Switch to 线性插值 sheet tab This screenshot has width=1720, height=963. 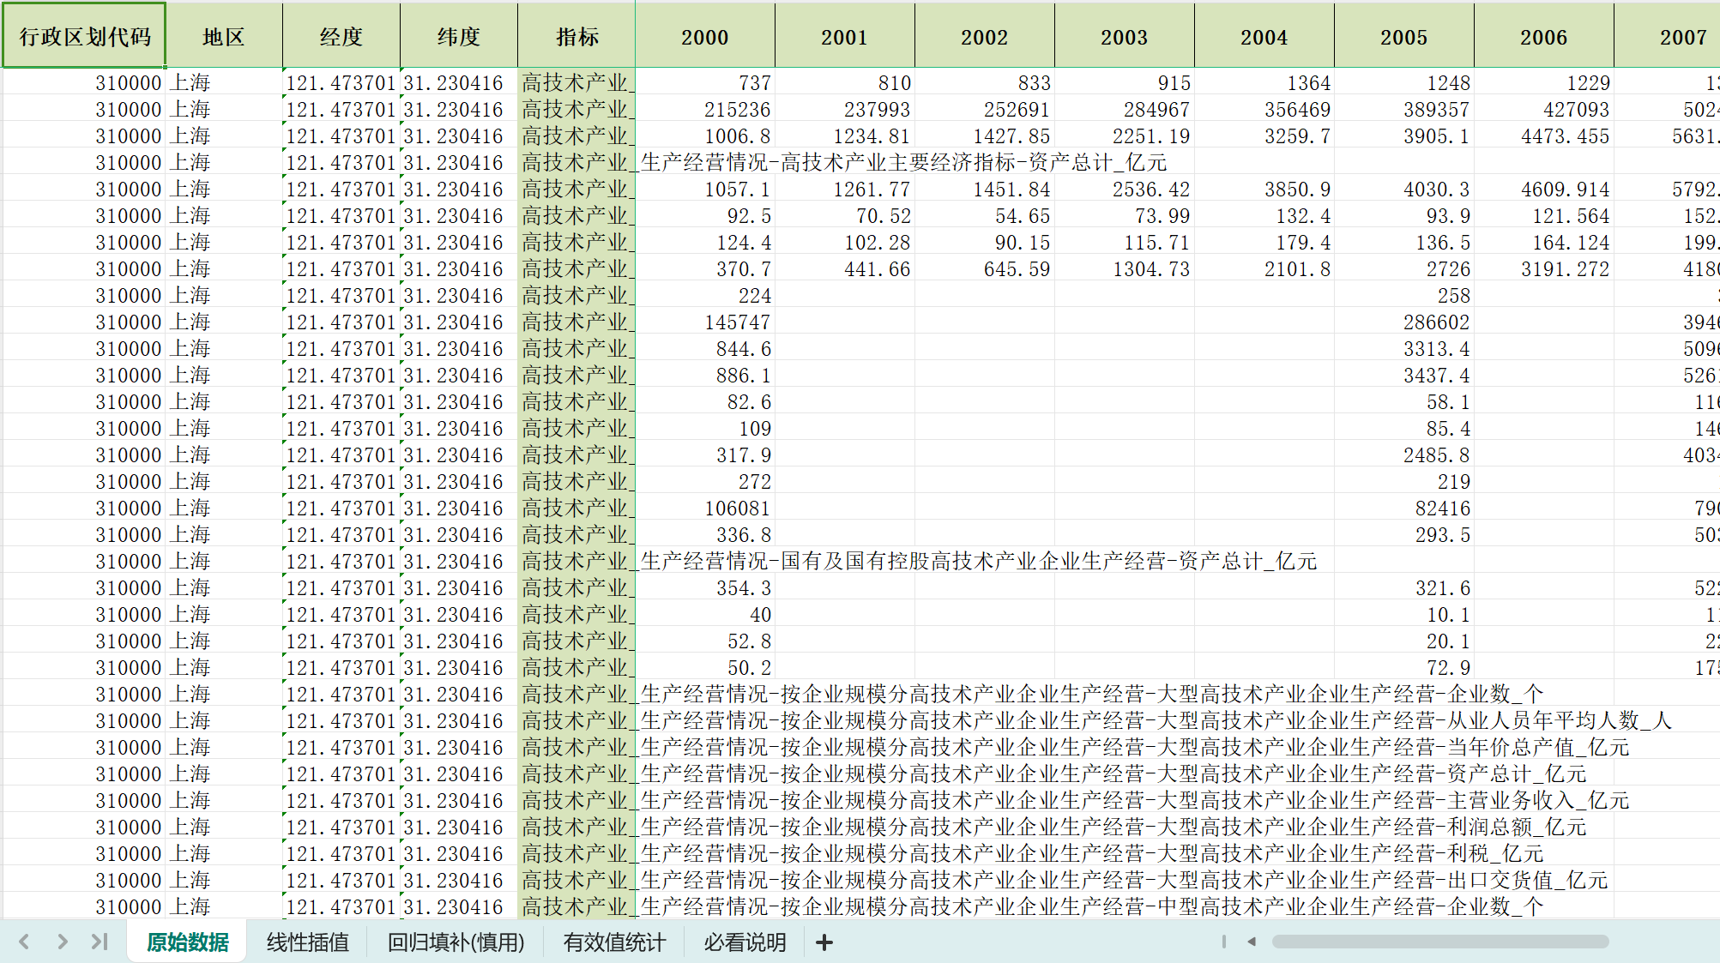(x=307, y=942)
